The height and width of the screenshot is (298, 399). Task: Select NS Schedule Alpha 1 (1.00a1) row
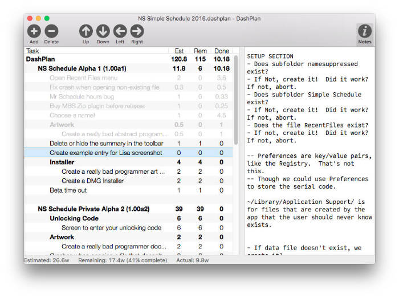(128, 68)
